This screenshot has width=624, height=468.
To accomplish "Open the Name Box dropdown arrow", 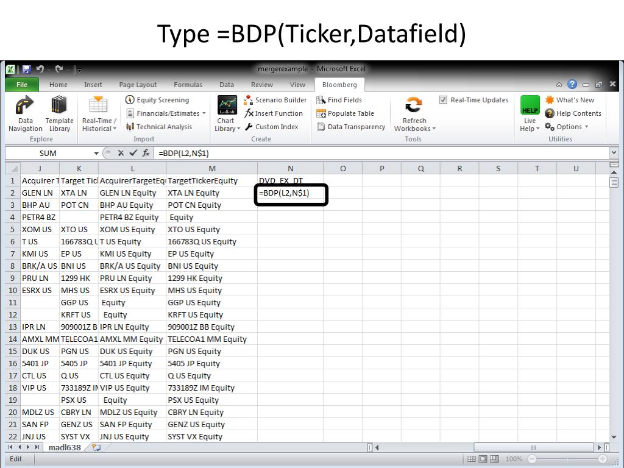I will [x=96, y=153].
